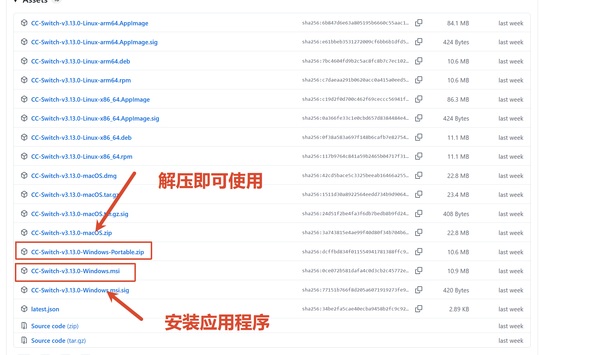Download CC-Switch-v3.13.0-Windows.msi installer
Image resolution: width=596 pixels, height=355 pixels.
pos(75,271)
